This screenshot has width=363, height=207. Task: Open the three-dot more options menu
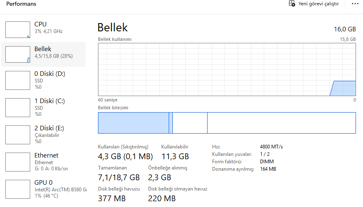355,4
